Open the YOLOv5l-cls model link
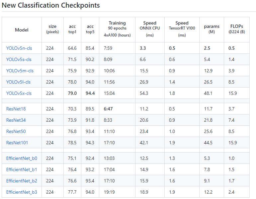256x199 pixels. pos(18,82)
